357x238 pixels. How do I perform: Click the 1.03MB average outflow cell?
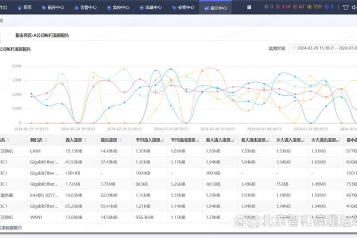(178, 151)
